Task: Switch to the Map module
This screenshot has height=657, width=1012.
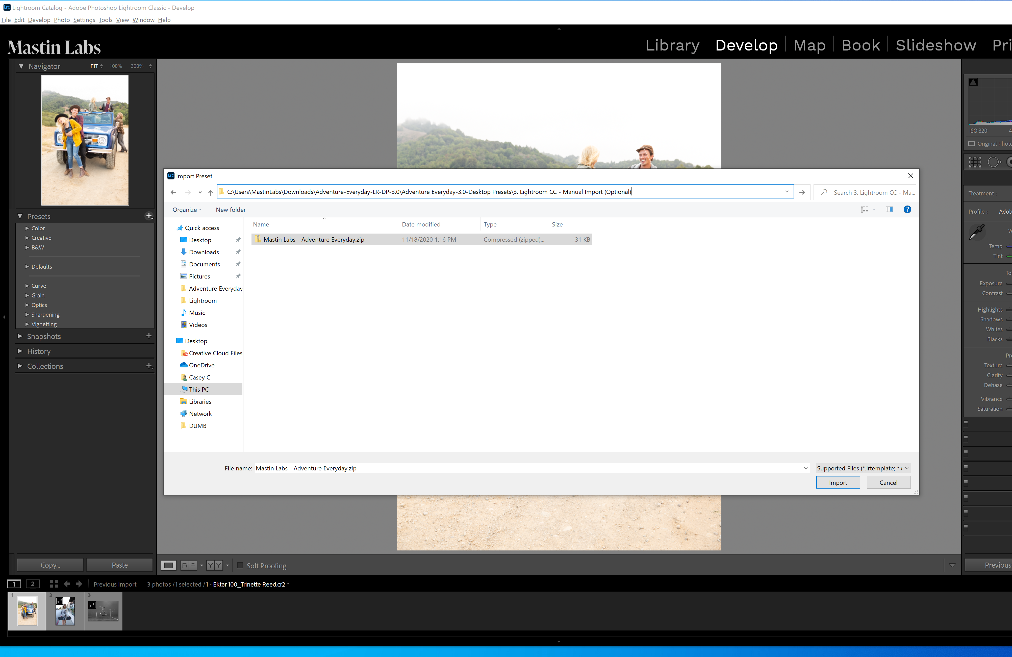Action: (809, 45)
